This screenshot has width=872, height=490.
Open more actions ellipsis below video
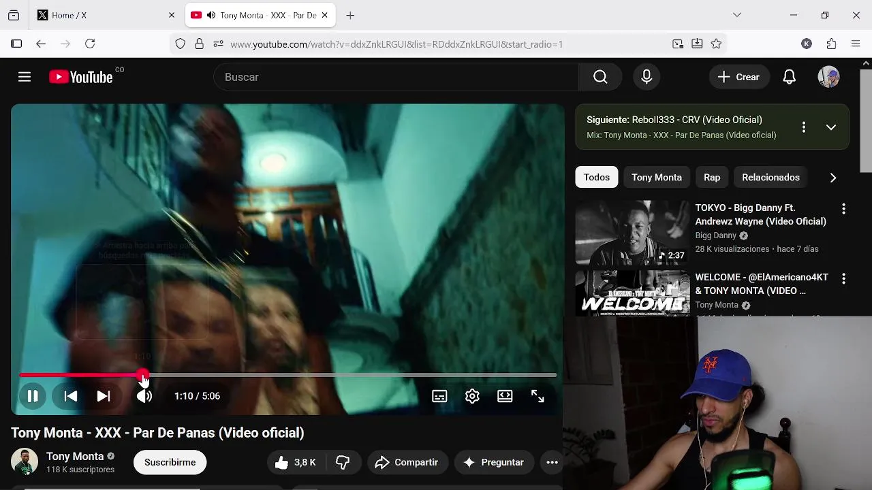click(x=552, y=462)
